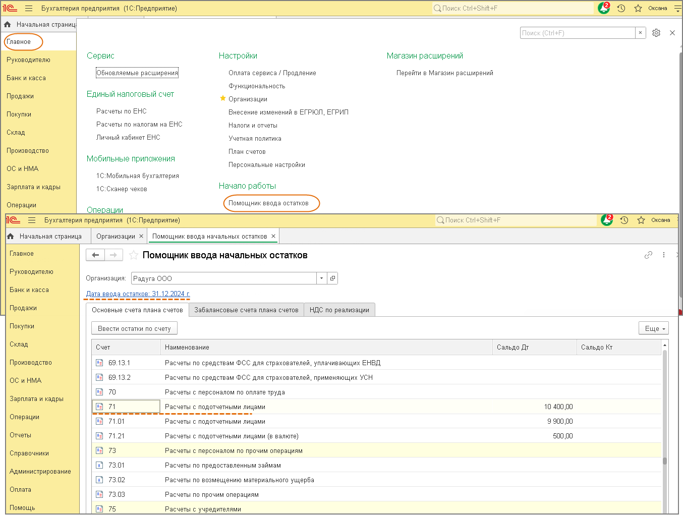Open history icon in lower window header
This screenshot has width=683, height=515.
click(624, 220)
